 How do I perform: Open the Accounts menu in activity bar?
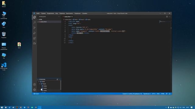[x=34, y=84]
